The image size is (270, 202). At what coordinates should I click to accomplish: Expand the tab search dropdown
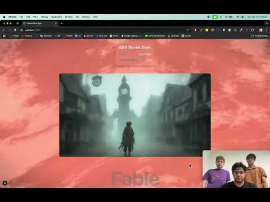[267, 24]
